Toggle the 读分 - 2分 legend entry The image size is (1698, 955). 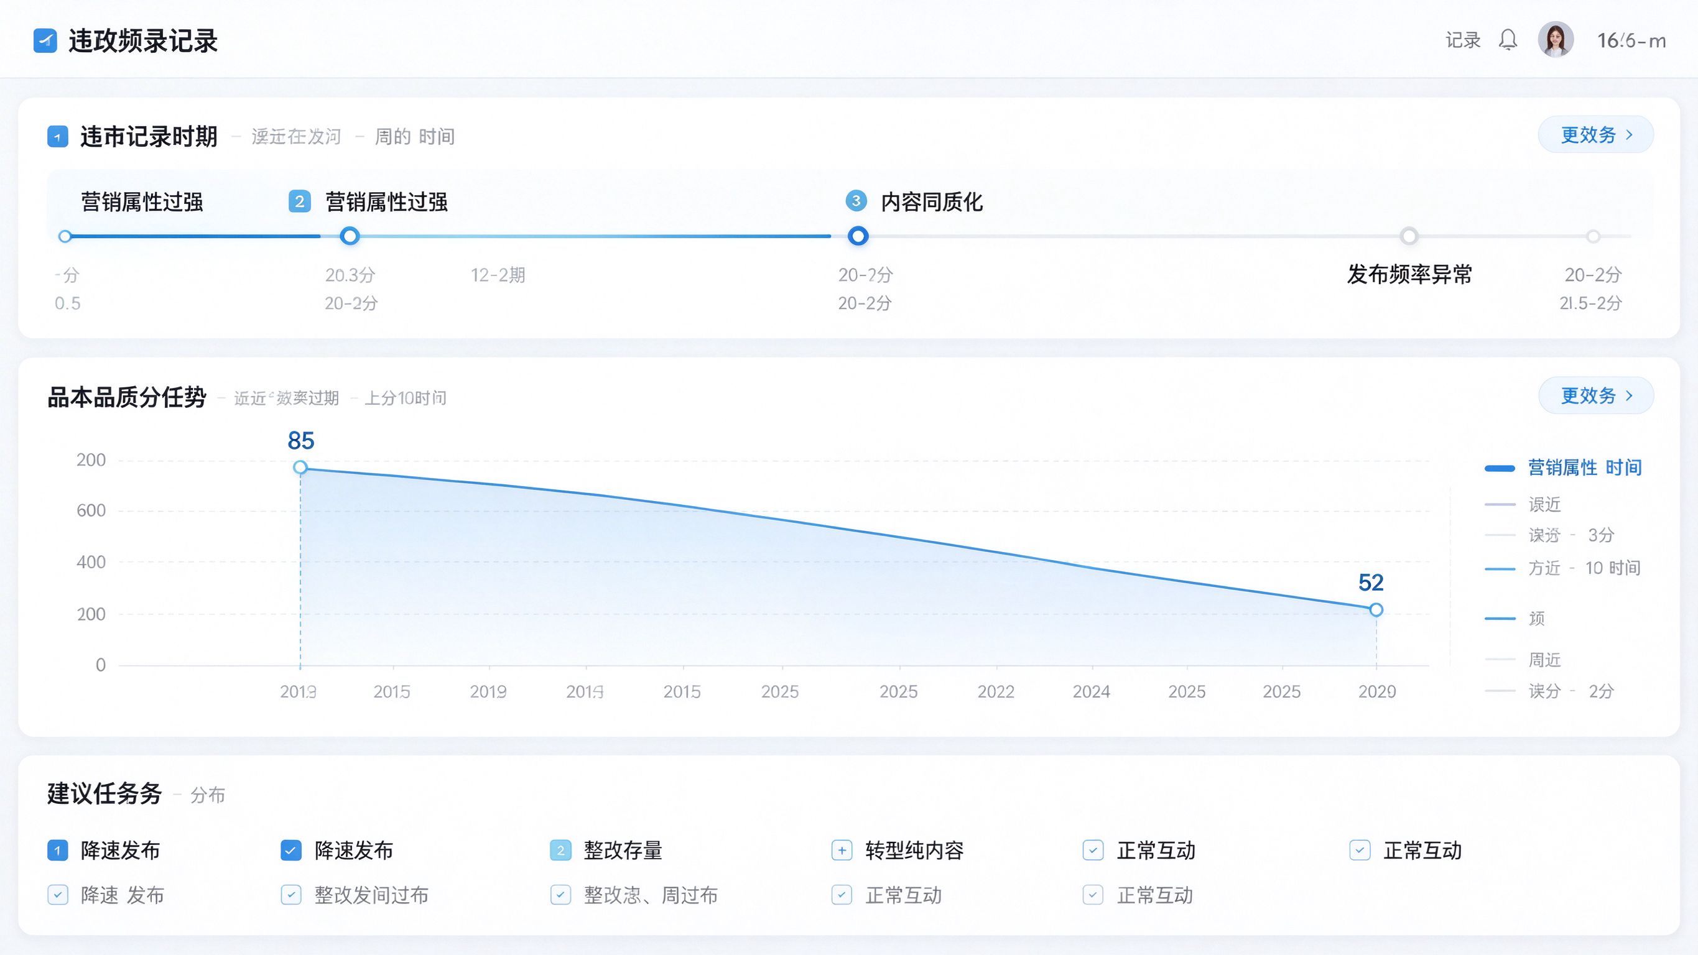pos(1549,691)
